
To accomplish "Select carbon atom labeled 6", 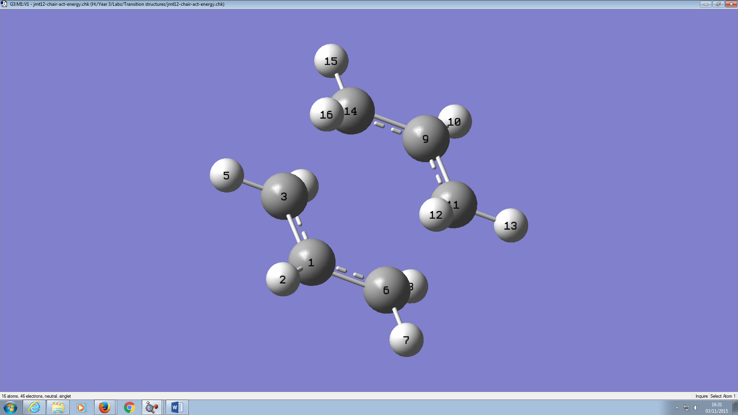I will click(x=386, y=290).
